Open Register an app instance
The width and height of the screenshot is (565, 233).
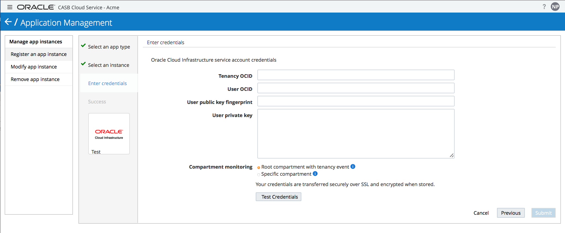point(39,54)
